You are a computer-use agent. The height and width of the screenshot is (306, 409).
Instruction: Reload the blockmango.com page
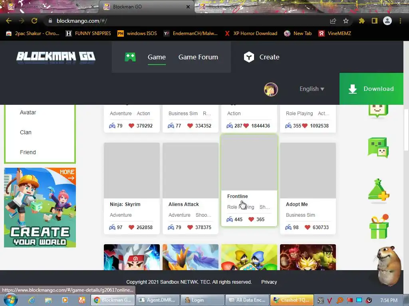[34, 21]
